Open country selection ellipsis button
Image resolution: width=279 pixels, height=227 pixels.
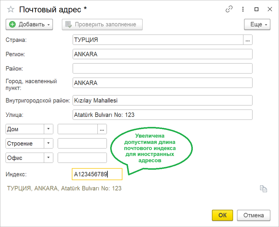click(248, 40)
